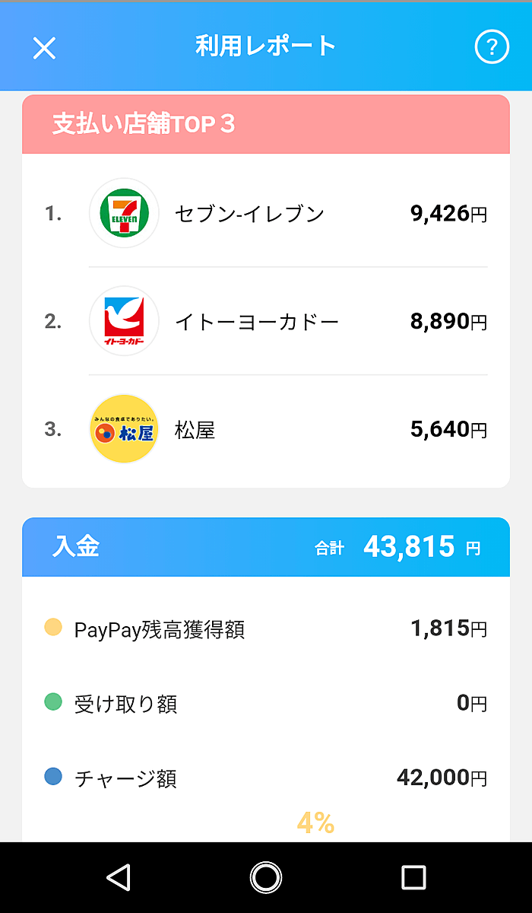Tap the blue チャージ額 dot
Viewport: 532px width, 913px height.
pos(53,777)
